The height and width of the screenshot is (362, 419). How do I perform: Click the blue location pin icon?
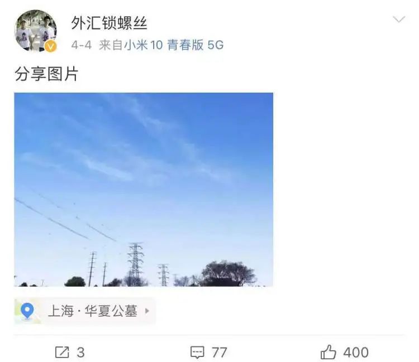click(27, 311)
